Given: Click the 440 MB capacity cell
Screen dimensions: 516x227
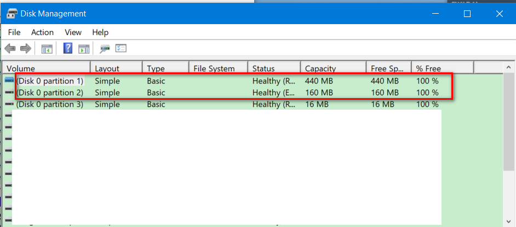Looking at the screenshot, I should pos(319,81).
